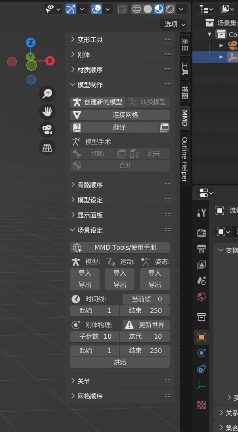
Task: Toggle viewport overlays button
Action: coord(96,9)
